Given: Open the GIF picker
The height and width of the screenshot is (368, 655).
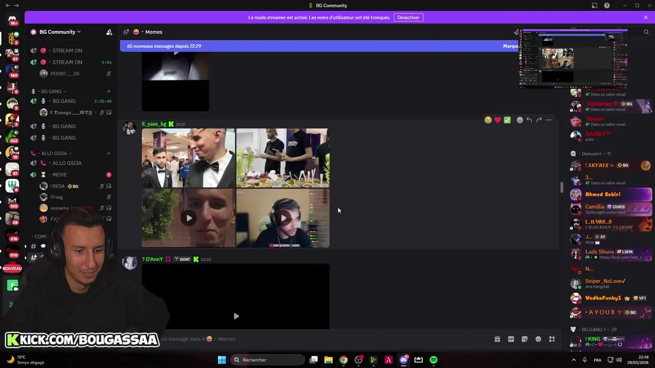Looking at the screenshot, I should (x=511, y=339).
